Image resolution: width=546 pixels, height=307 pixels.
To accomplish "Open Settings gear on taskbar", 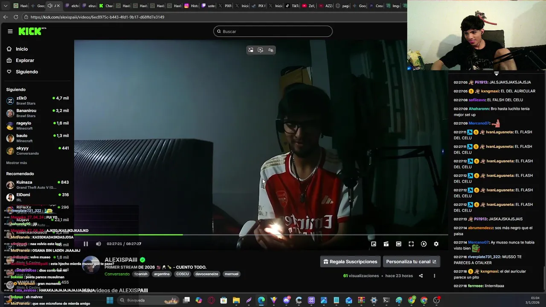I will [x=374, y=300].
